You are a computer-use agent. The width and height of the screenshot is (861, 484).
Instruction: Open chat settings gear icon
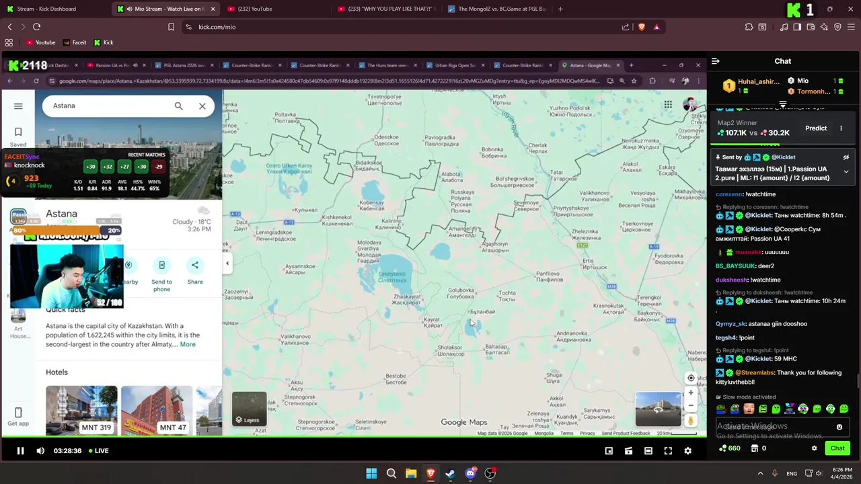(x=814, y=448)
